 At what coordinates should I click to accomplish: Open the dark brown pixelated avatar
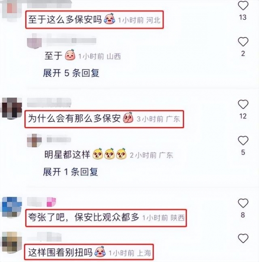click(x=12, y=108)
